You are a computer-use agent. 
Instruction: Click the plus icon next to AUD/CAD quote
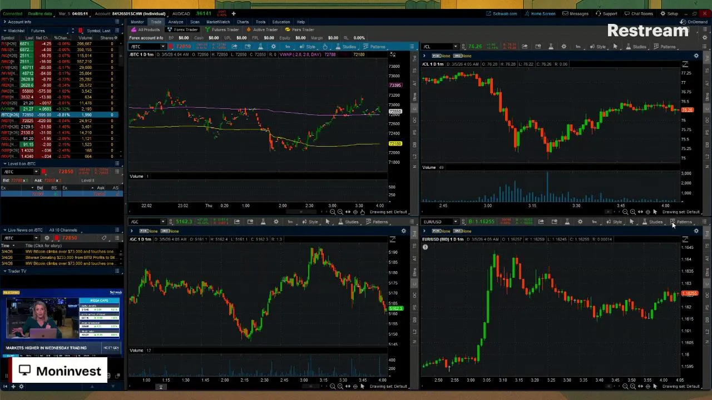tap(234, 13)
